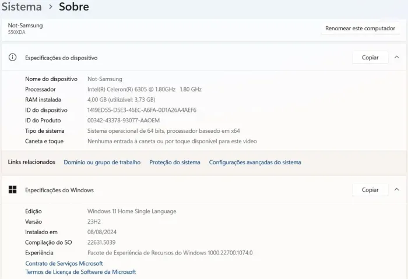Select the Tipo de sistema label
Viewport: 408px width, 279px height.
(44, 131)
